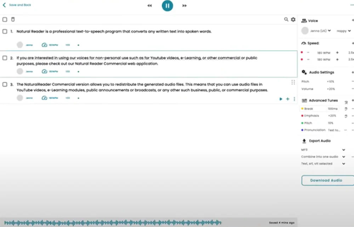Click the audio waveform timeline
Image resolution: width=354 pixels, height=227 pixels.
click(113, 223)
